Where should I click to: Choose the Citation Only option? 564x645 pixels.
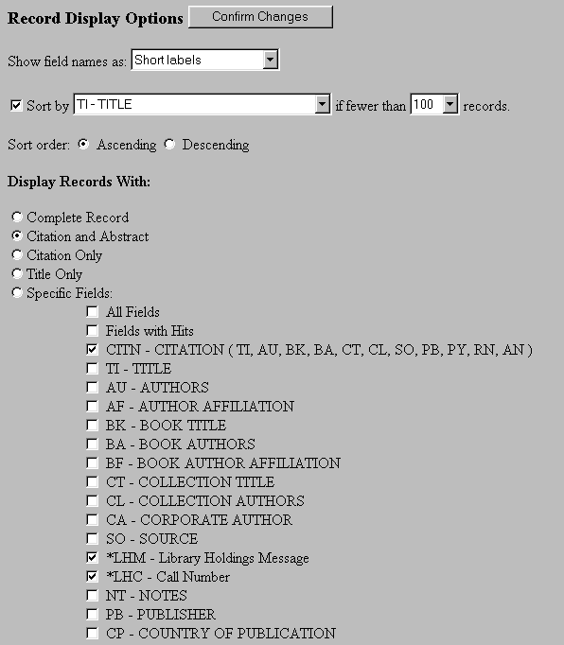pyautogui.click(x=17, y=254)
